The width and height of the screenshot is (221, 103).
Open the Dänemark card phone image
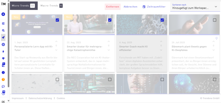[194, 24]
